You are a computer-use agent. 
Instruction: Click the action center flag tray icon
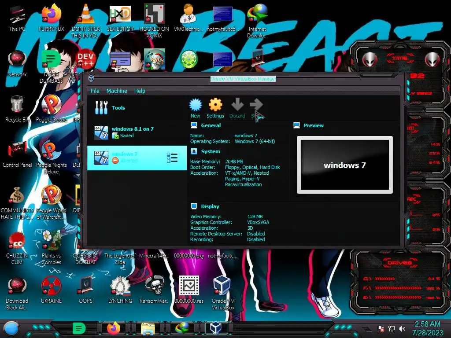click(381, 328)
